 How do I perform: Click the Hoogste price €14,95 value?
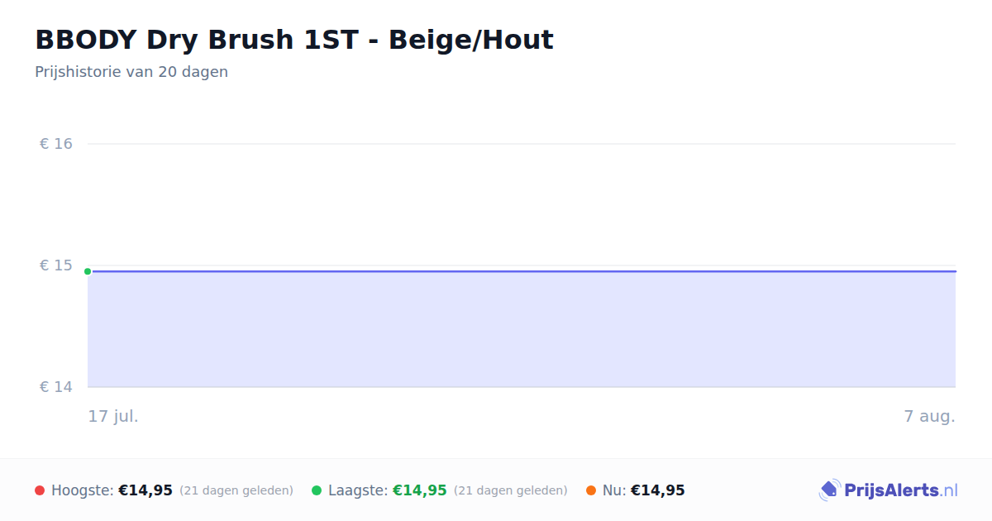(145, 490)
